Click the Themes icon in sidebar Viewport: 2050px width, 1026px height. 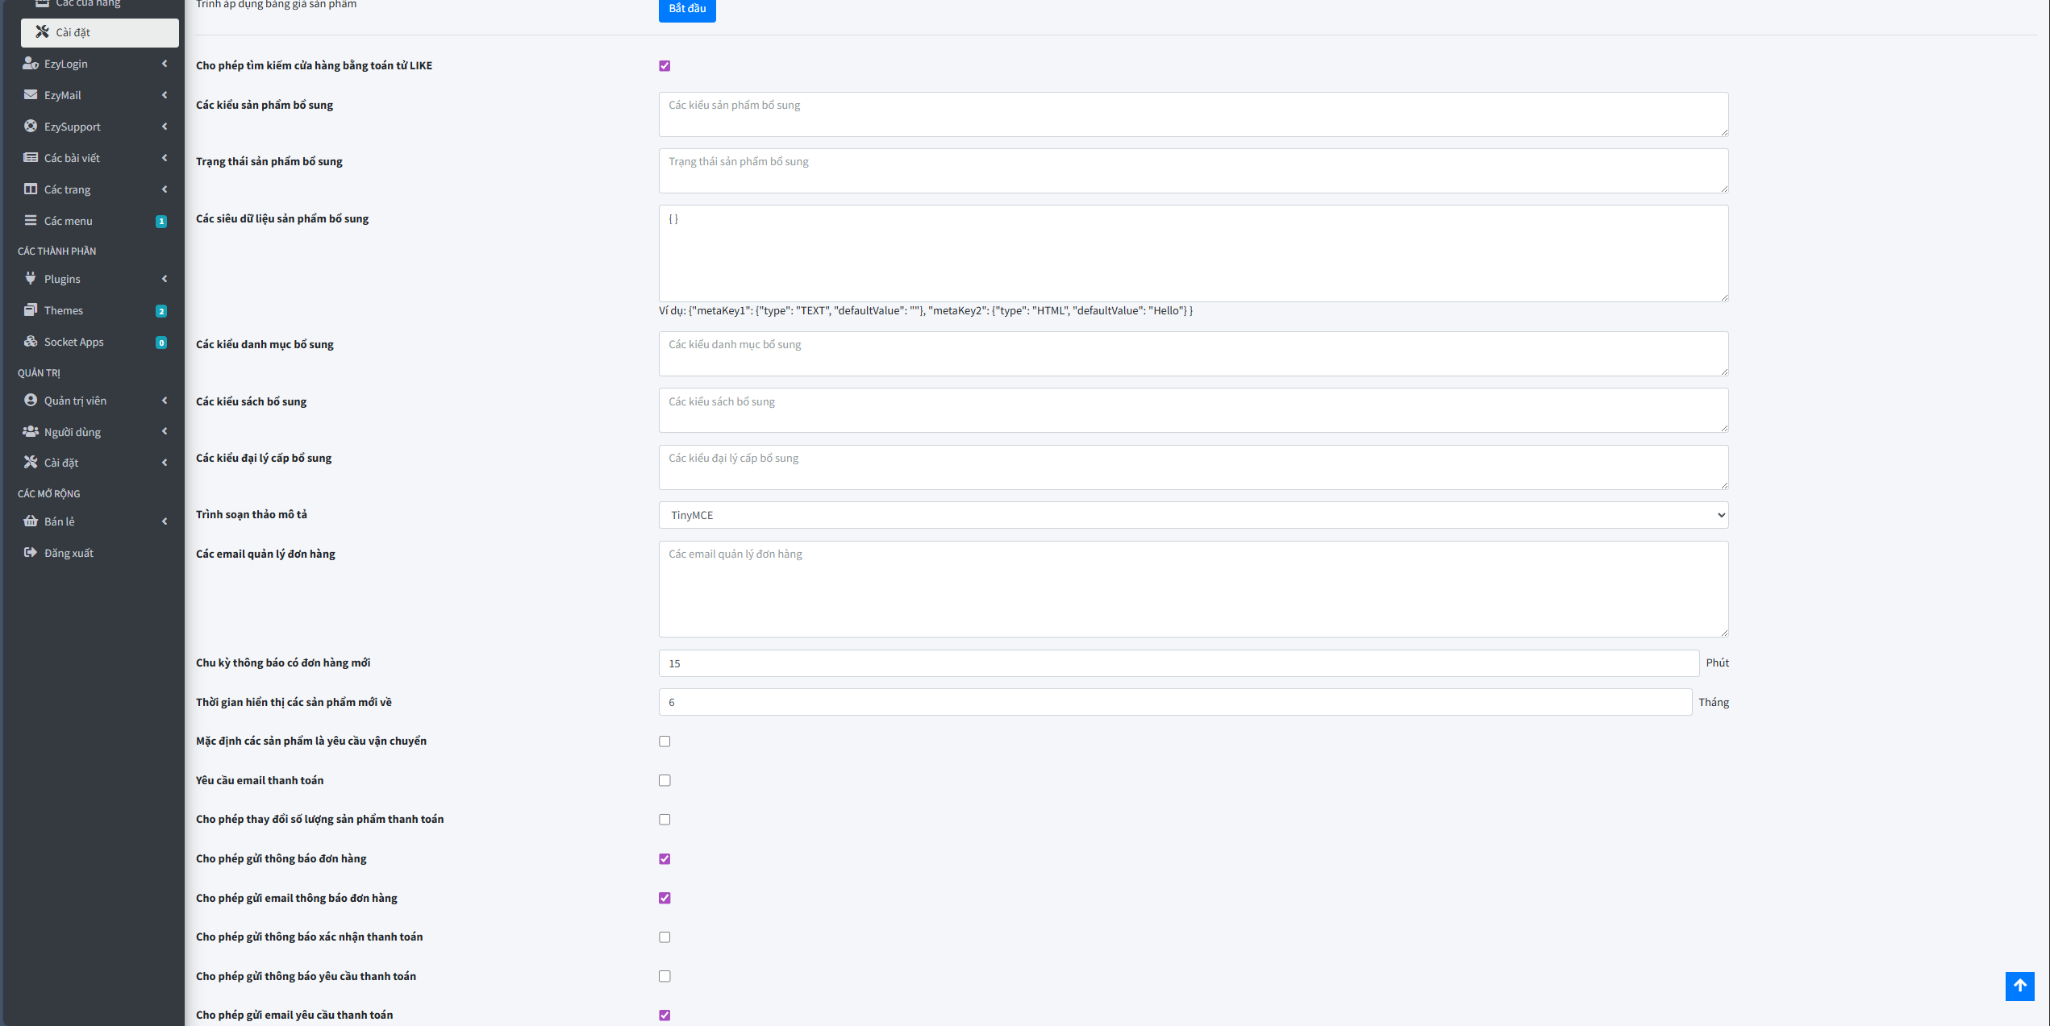[x=31, y=309]
